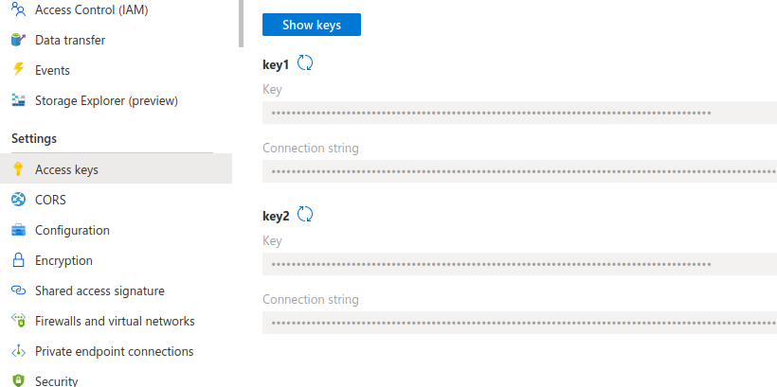Open Data transfer from the sidebar

70,40
